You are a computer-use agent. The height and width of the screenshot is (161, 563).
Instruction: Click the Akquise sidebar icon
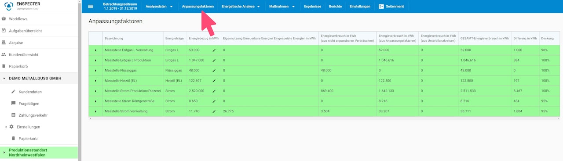coord(4,43)
